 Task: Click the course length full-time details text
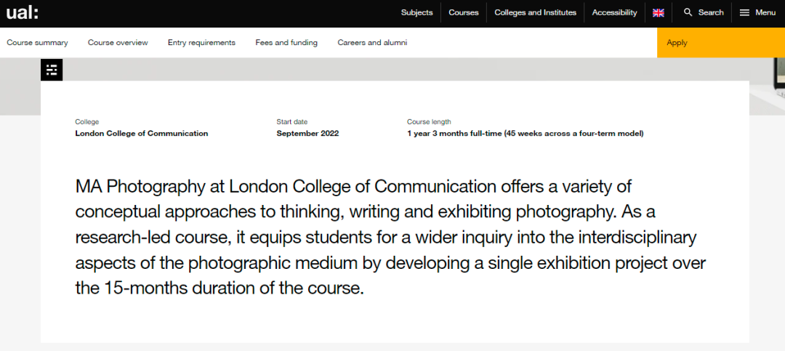click(526, 134)
